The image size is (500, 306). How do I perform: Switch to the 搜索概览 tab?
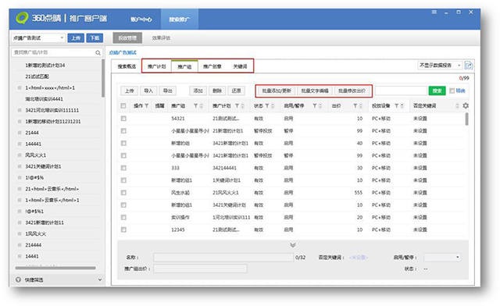tap(127, 66)
